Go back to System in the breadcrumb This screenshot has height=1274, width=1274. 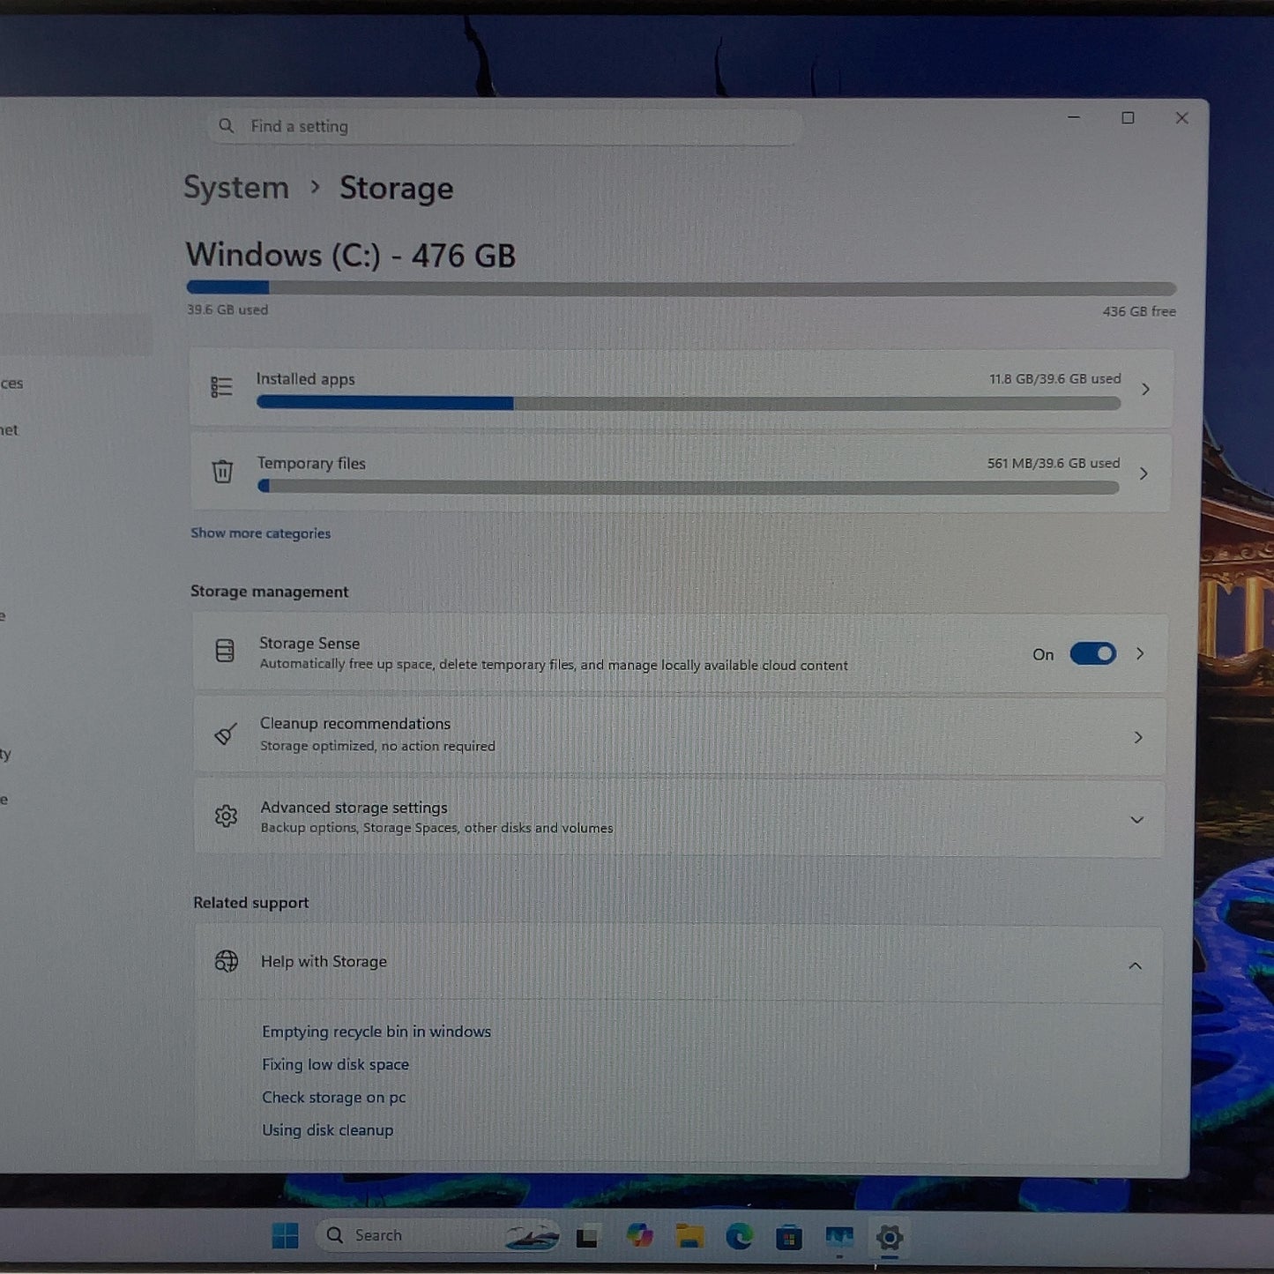pyautogui.click(x=236, y=187)
